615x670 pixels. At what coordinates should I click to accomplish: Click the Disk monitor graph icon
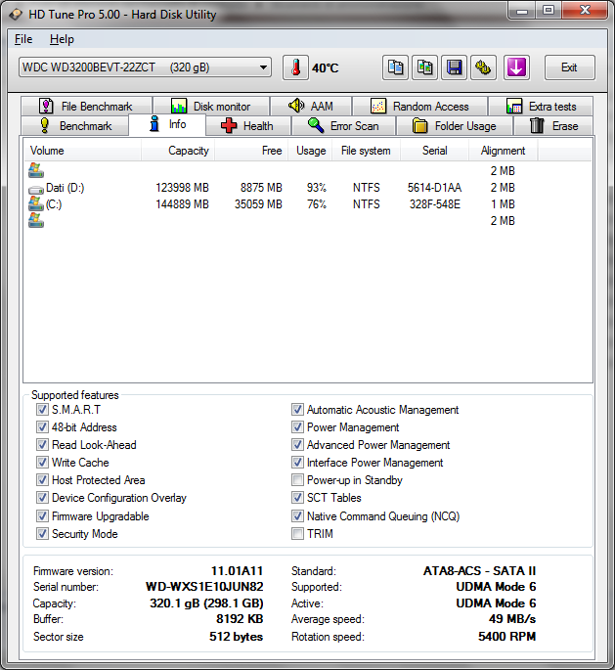179,106
